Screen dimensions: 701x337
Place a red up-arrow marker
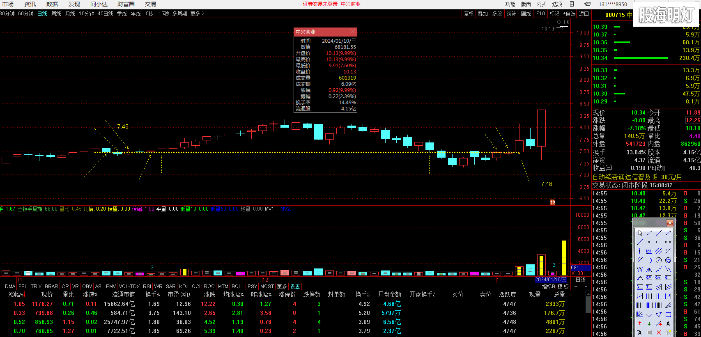[x=640, y=323]
